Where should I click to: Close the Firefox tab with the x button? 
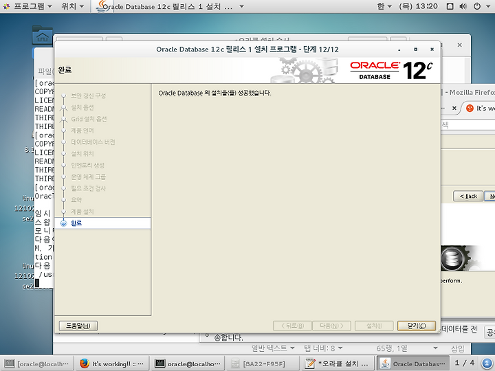[x=454, y=109]
